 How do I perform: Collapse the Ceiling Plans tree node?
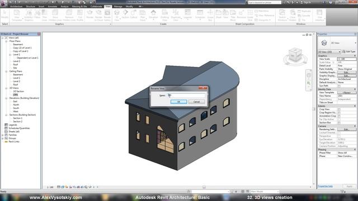coord(6,71)
